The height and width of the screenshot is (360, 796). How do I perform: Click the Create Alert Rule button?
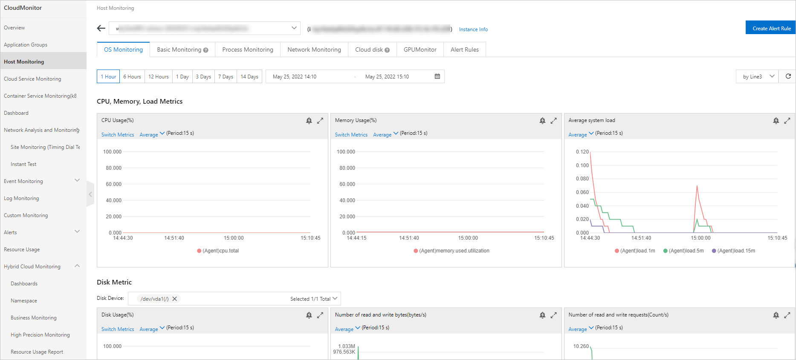(x=771, y=28)
